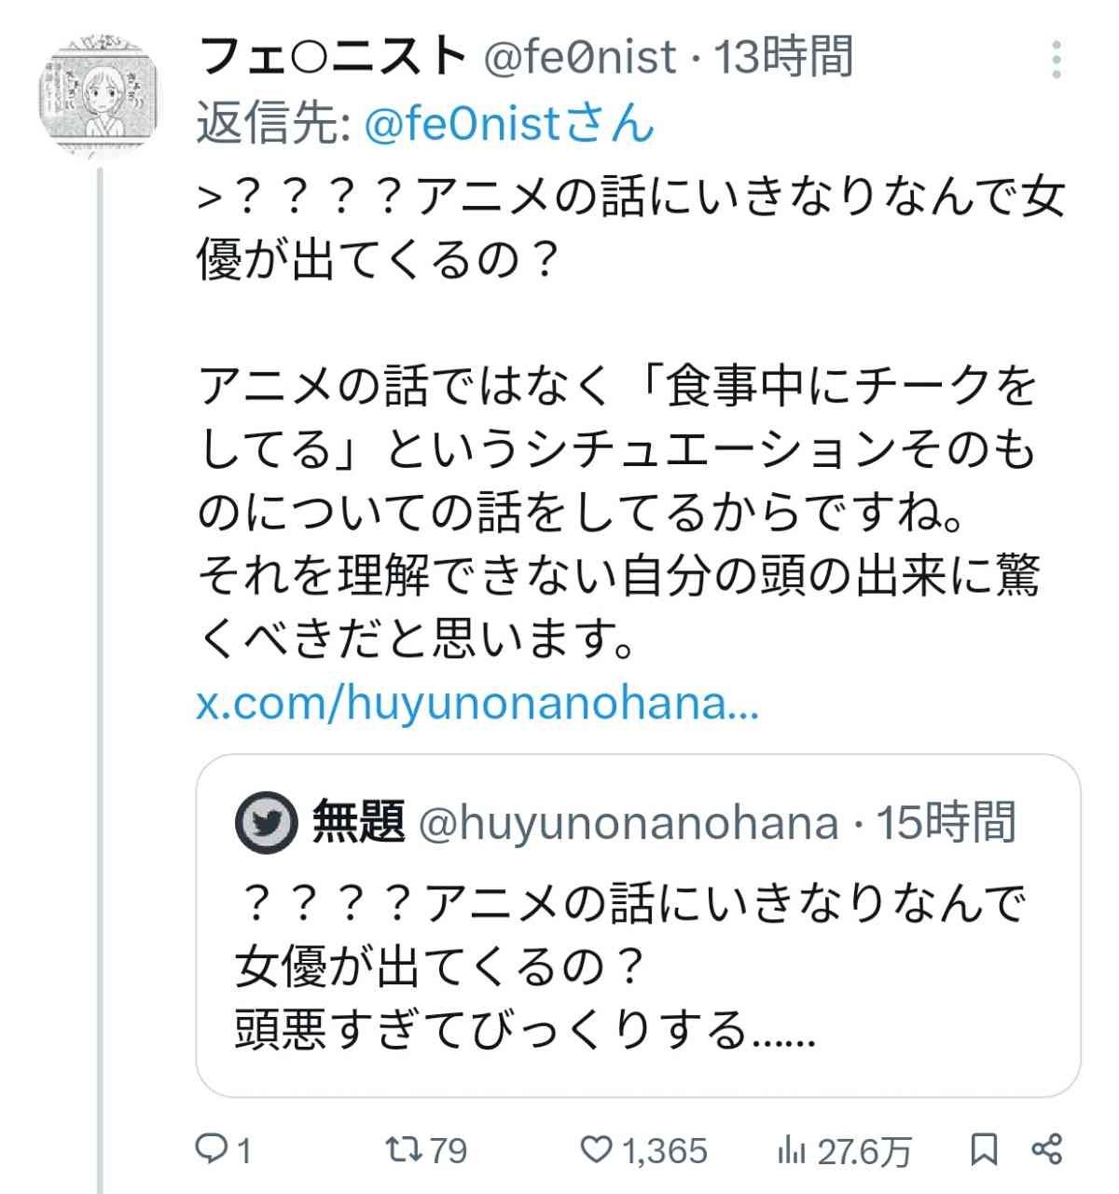Open the x.com/huyunonanohana link
Image resolution: width=1119 pixels, height=1194 pixels.
click(477, 701)
